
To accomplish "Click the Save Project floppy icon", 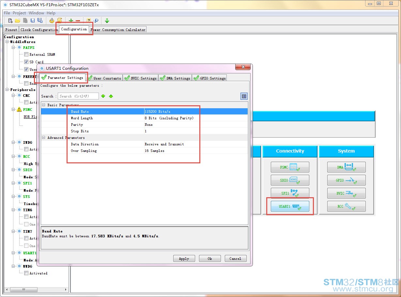I will coord(33,21).
